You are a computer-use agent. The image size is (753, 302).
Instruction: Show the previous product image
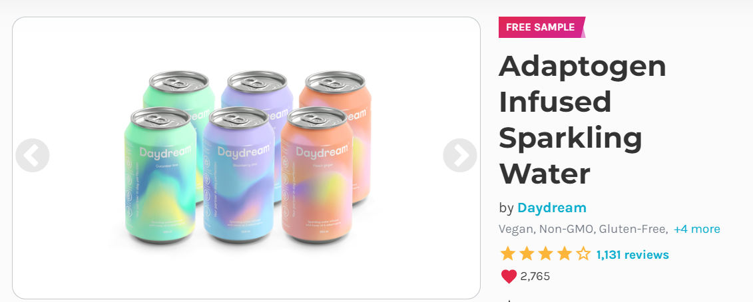click(32, 155)
